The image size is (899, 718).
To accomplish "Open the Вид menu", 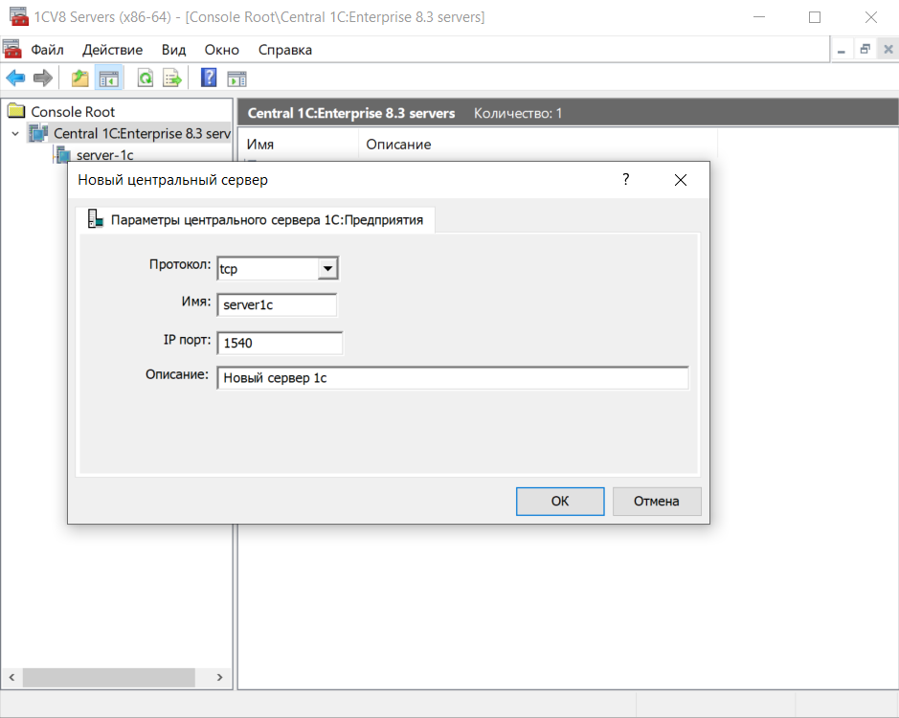I will [x=173, y=50].
